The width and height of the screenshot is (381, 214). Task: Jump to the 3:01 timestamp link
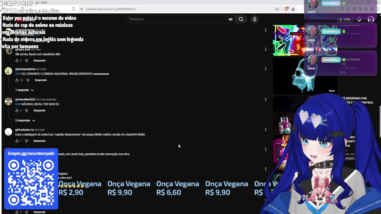pos(18,74)
